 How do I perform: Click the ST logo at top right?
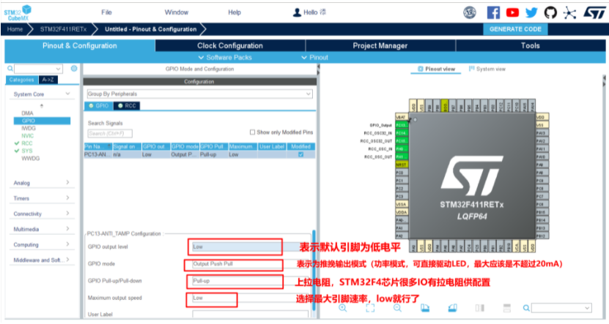pos(594,12)
